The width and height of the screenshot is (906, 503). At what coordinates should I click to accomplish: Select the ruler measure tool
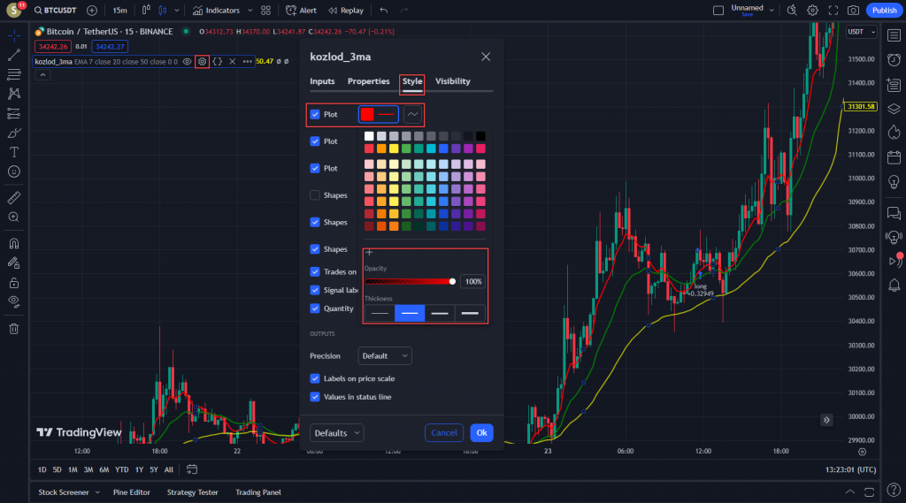tap(14, 197)
